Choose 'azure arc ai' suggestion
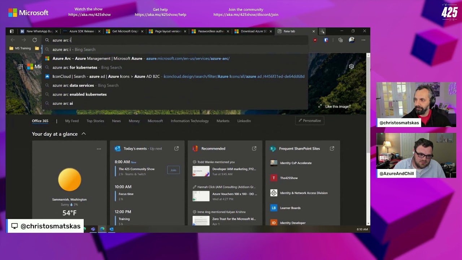 [175, 104]
